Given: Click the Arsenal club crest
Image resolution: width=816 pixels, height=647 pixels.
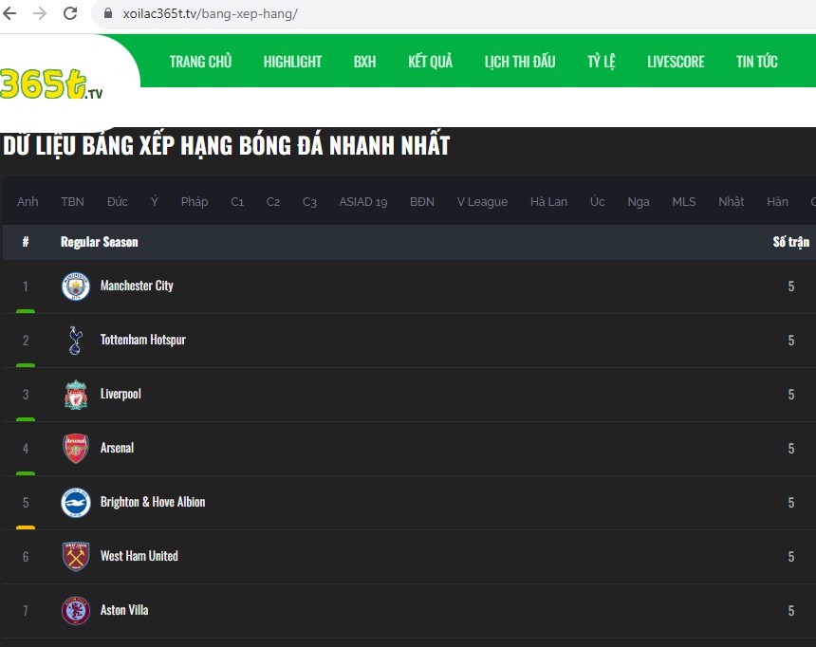Looking at the screenshot, I should [x=76, y=448].
